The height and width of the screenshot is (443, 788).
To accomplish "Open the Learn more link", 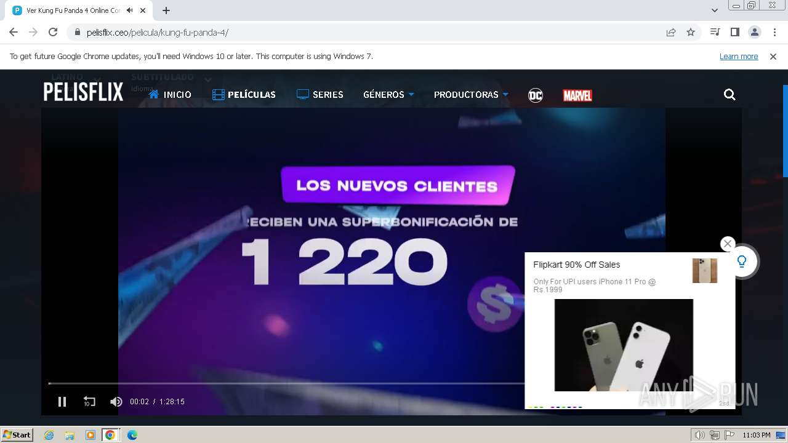I will tap(739, 56).
